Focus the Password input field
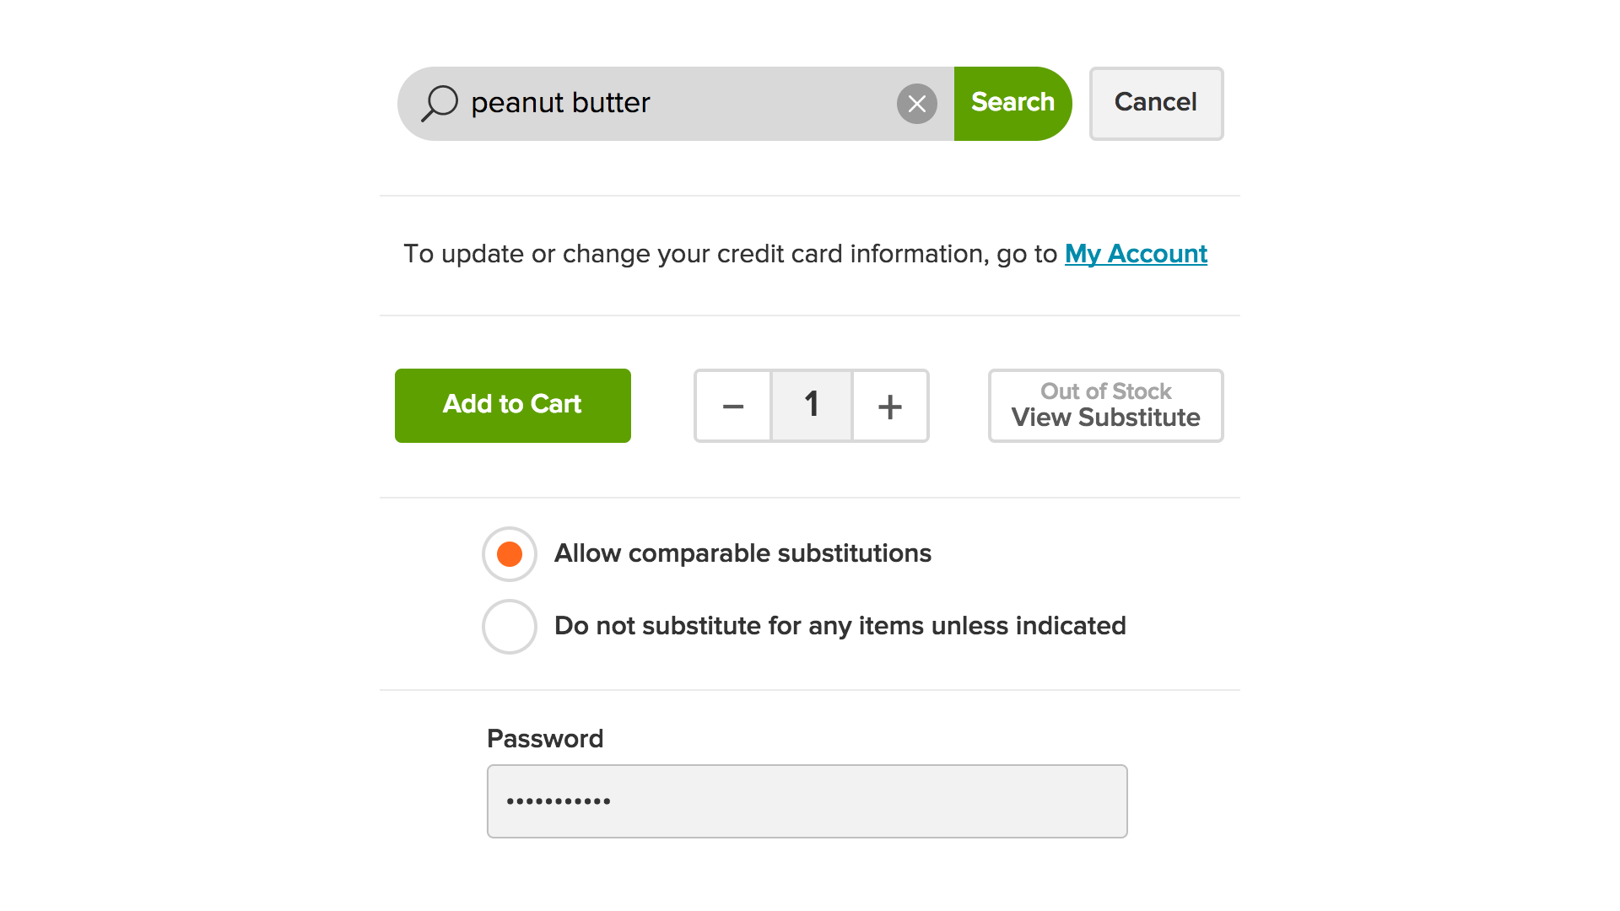This screenshot has height=911, width=1620. [807, 801]
